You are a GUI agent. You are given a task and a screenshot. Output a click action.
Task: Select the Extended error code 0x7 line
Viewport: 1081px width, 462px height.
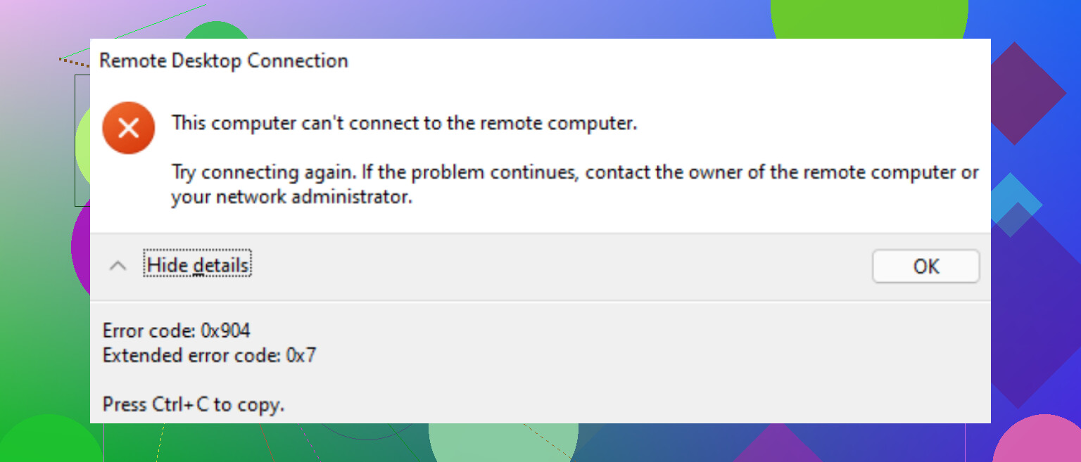[209, 355]
